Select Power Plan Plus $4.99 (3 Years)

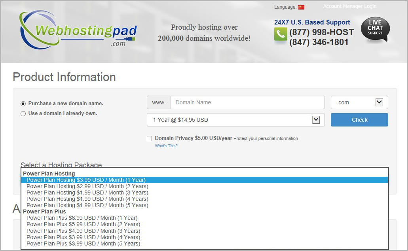coord(83,231)
